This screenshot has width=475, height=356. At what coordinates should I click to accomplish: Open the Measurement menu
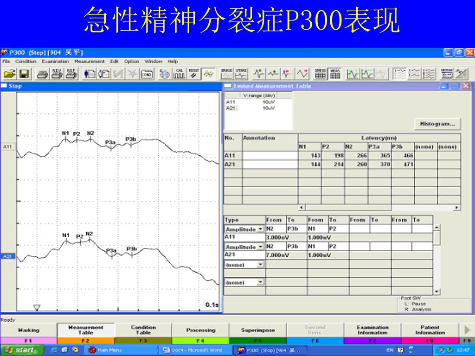[x=90, y=62]
